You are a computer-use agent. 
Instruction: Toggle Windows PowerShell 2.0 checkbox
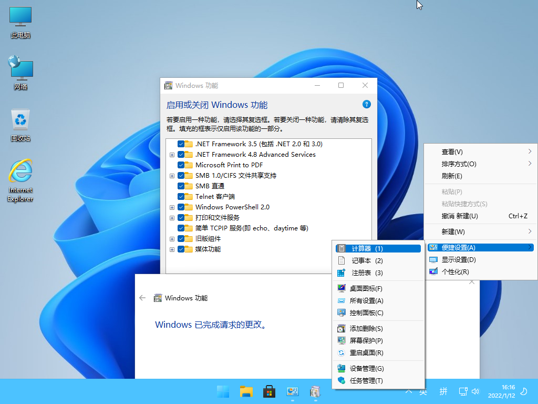[181, 207]
